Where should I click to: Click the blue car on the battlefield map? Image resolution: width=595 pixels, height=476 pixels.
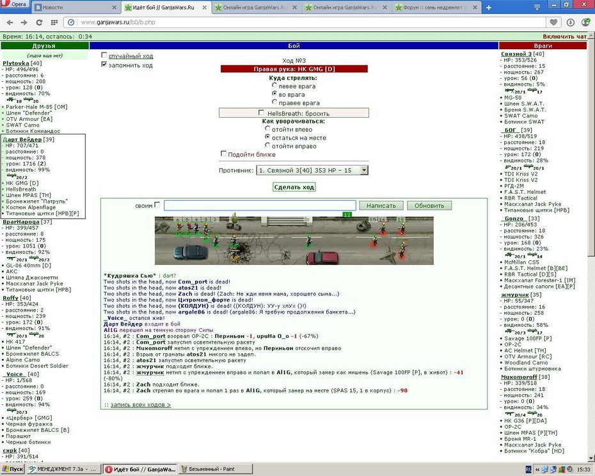[x=191, y=252]
